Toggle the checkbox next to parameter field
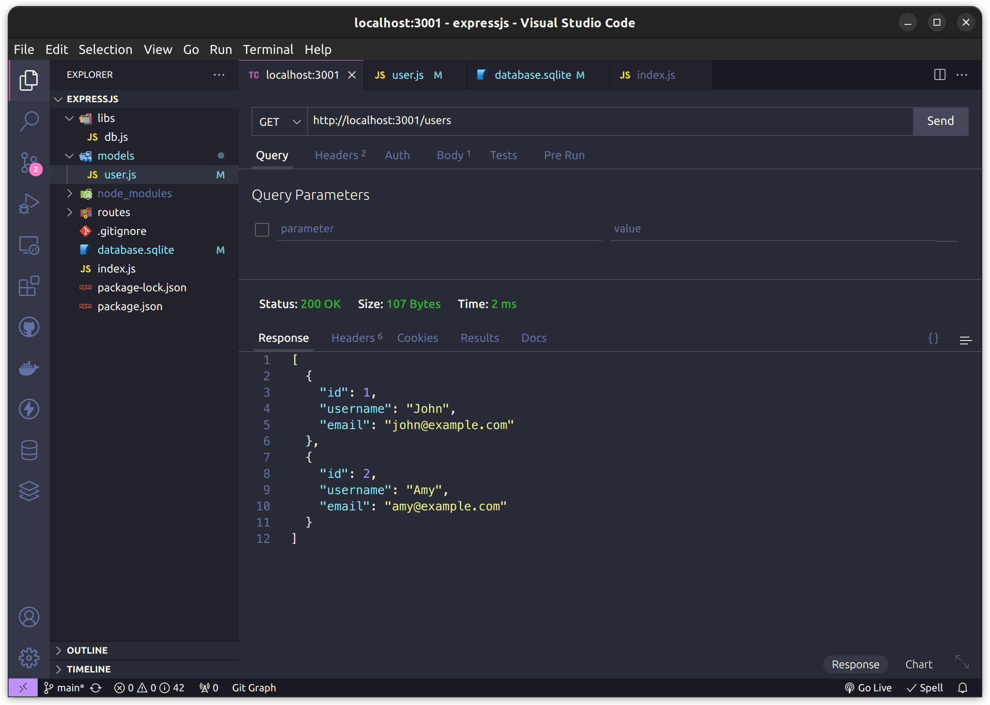 point(262,228)
